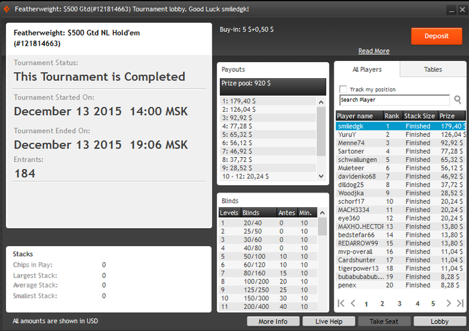Click the search magnifier icon
This screenshot has width=469, height=331.
click(458, 100)
